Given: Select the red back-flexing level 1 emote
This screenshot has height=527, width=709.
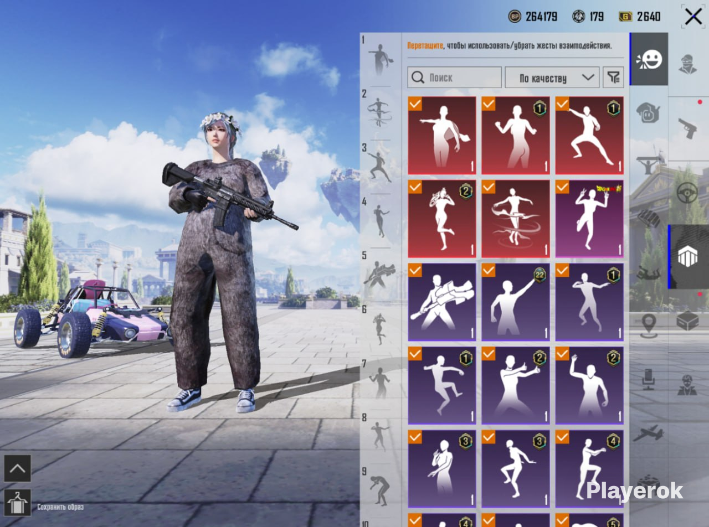Looking at the screenshot, I should (x=516, y=136).
